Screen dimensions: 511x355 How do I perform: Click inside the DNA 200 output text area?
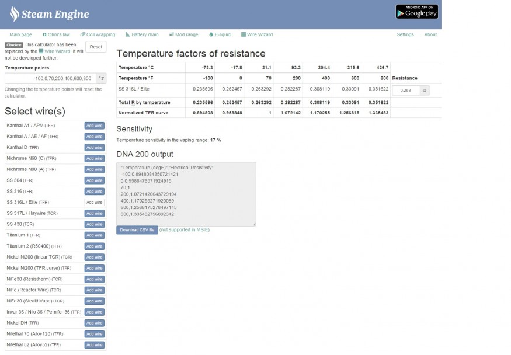pyautogui.click(x=186, y=194)
